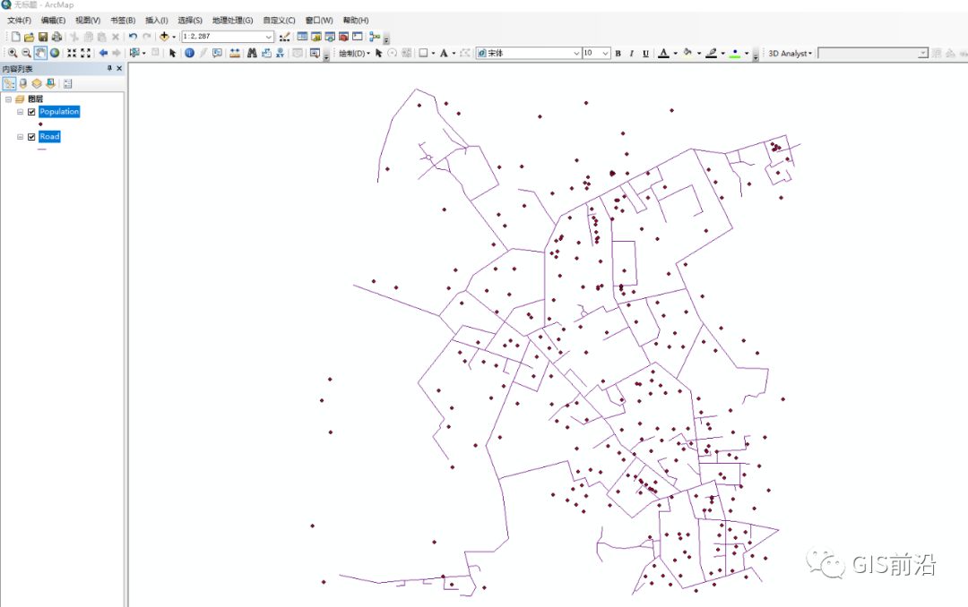Screen dimensions: 968x607
Task: Switch to List By Selection view
Action: click(50, 83)
